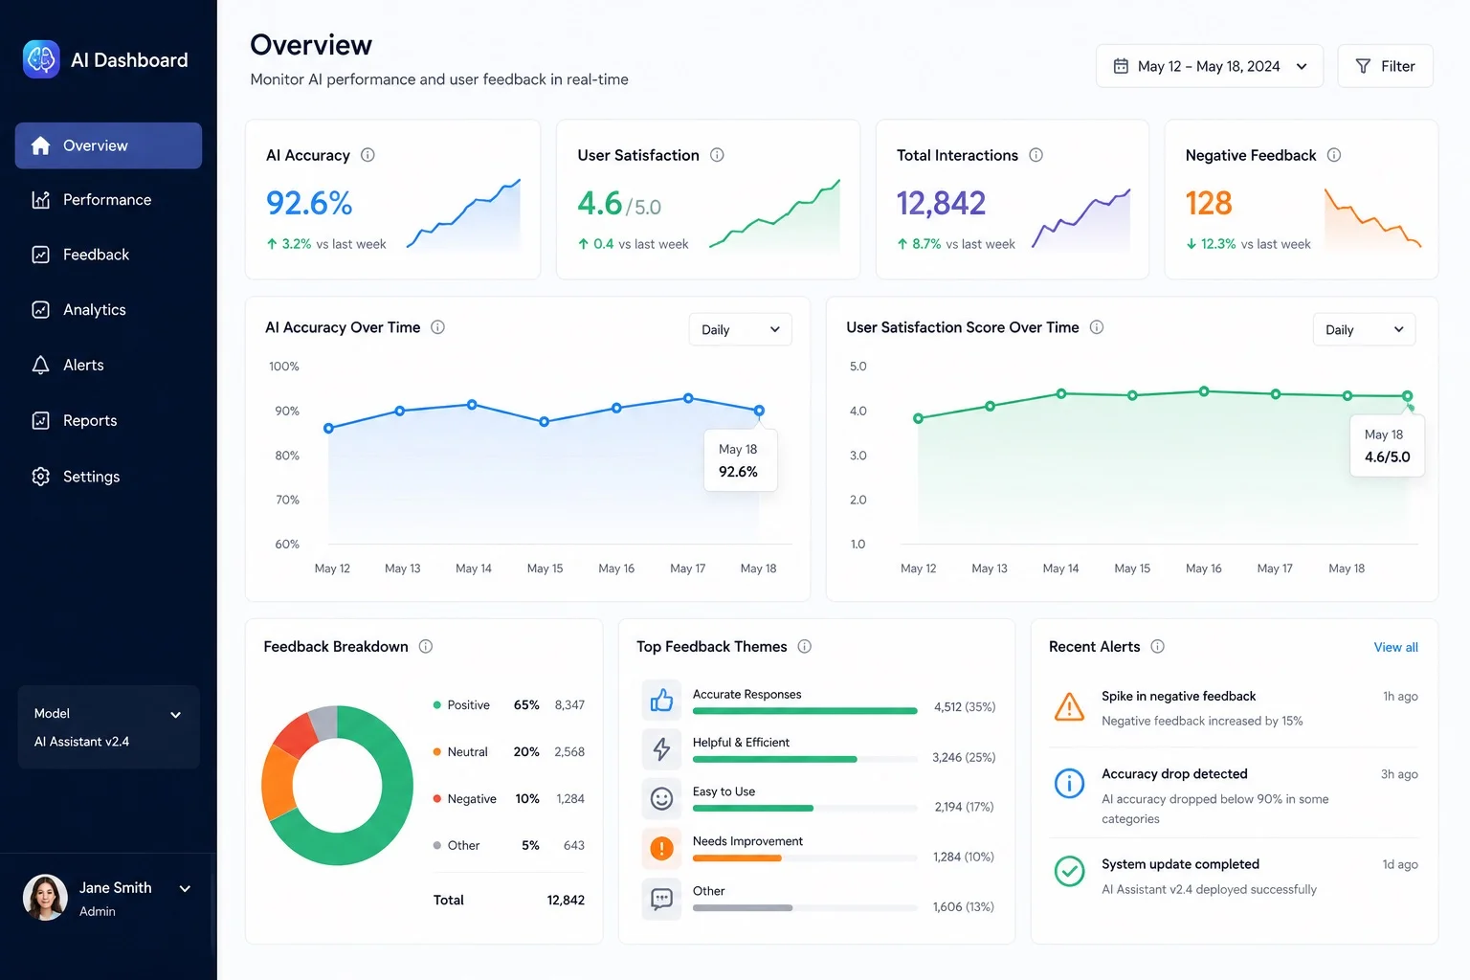1470x980 pixels.
Task: Click the Feedback icon in sidebar
Action: 40,255
